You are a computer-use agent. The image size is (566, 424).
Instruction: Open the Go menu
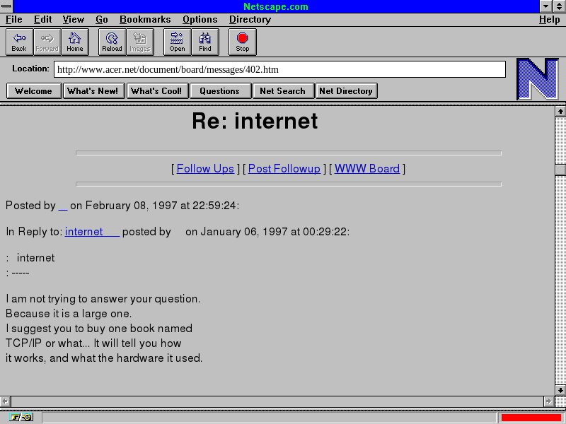click(102, 20)
